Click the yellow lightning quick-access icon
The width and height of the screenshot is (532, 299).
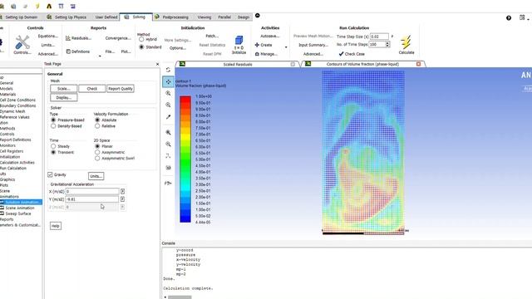[37, 6]
